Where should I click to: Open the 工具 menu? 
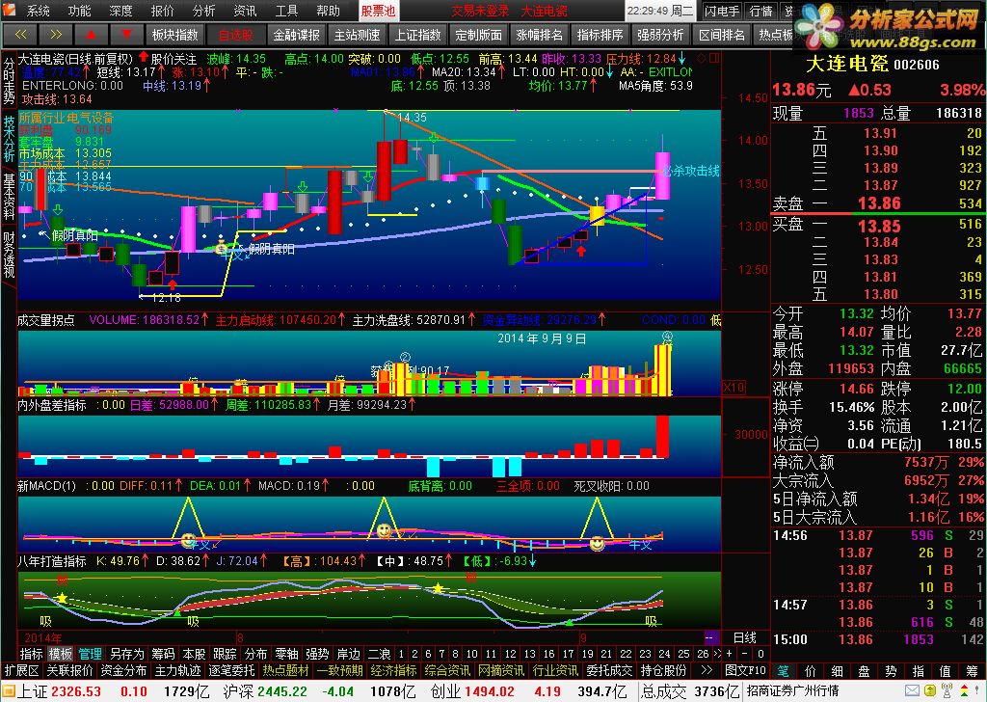(x=286, y=11)
